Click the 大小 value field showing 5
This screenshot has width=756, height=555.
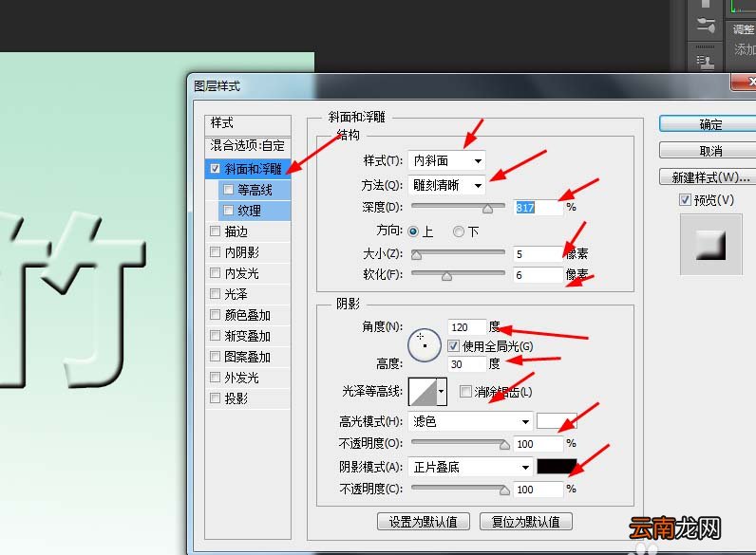[x=539, y=254]
